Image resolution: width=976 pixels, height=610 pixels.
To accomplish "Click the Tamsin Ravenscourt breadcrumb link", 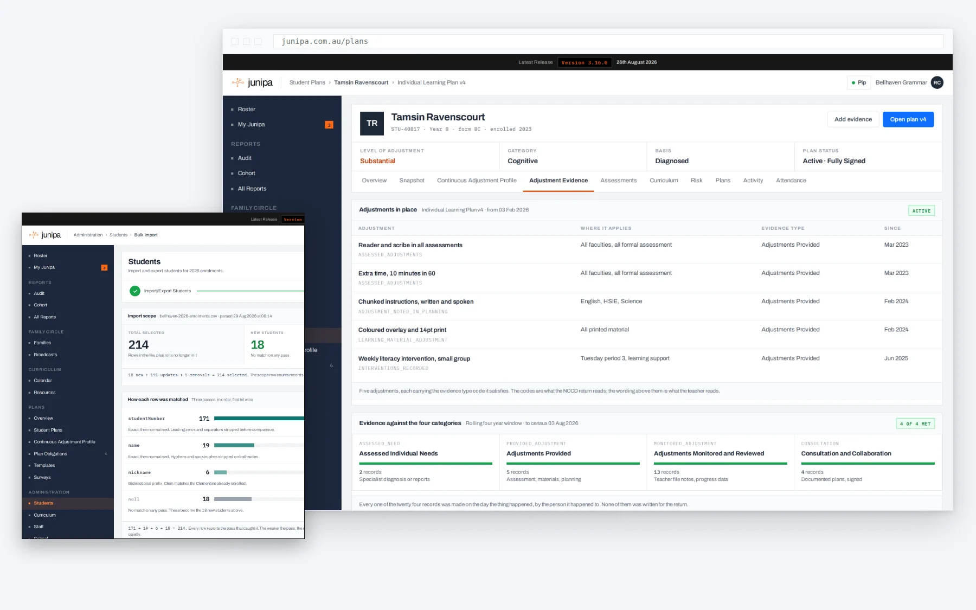I will pyautogui.click(x=361, y=82).
